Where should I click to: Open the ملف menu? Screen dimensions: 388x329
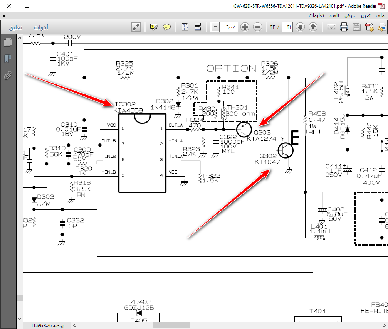[380, 15]
